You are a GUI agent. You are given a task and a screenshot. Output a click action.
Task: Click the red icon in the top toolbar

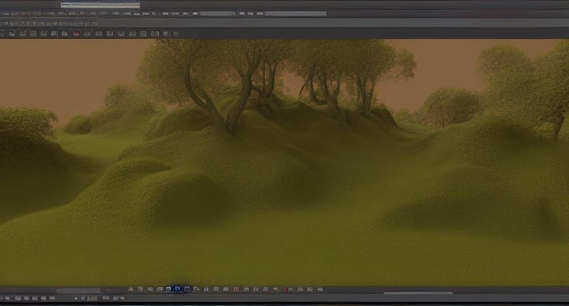point(76,33)
